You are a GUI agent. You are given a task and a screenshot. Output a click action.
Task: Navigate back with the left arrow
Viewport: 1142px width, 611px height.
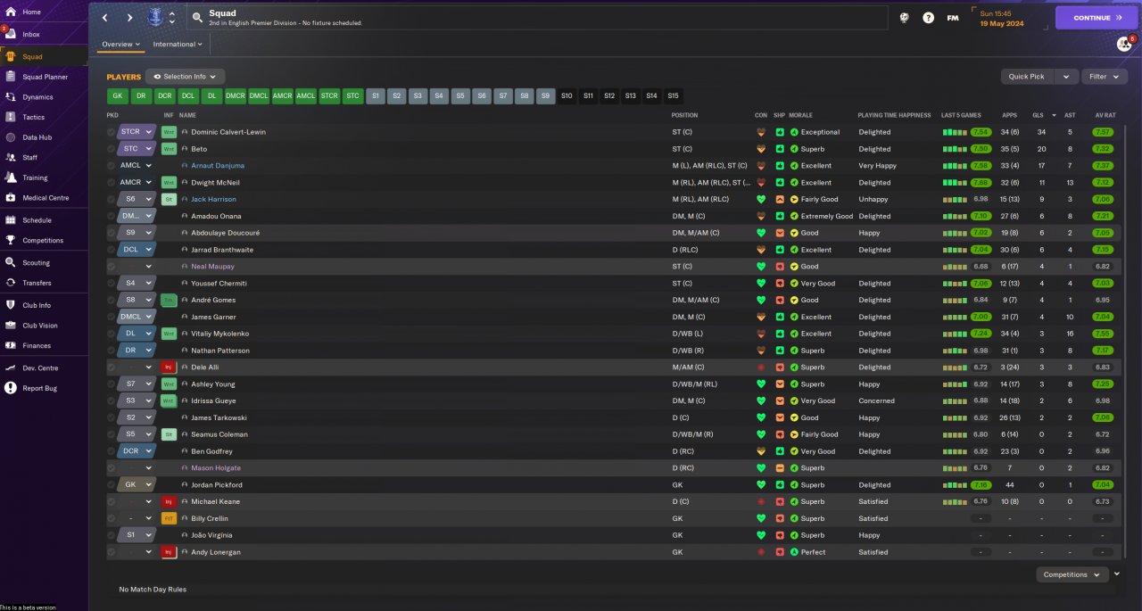pyautogui.click(x=104, y=17)
